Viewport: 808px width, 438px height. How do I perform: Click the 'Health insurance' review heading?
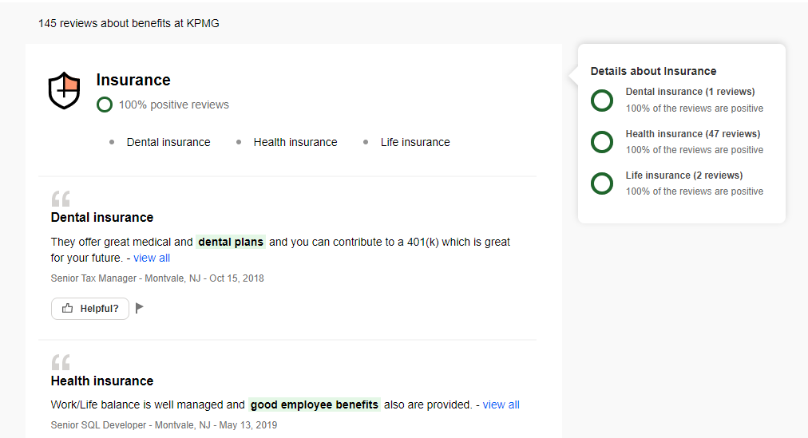[102, 381]
